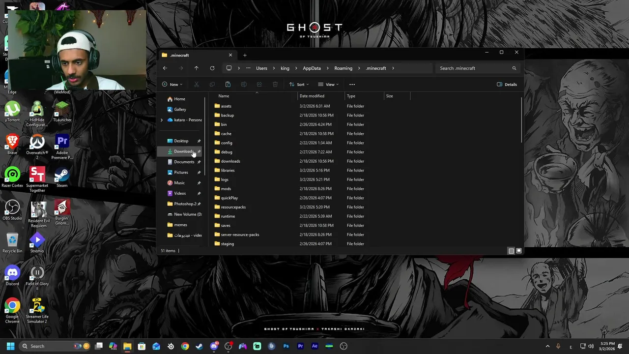629x354 pixels.
Task: Open a new File Explorer tab
Action: pos(245,55)
